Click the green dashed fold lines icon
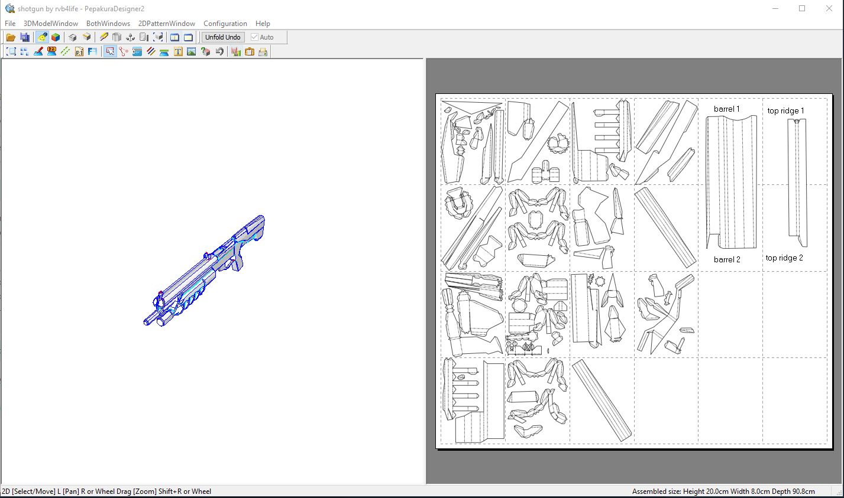 pos(65,52)
